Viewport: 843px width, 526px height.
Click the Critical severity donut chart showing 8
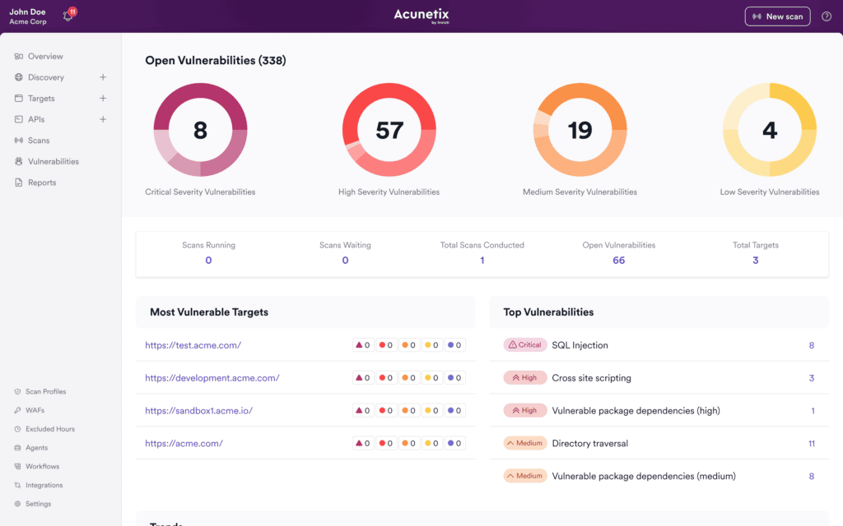[201, 130]
